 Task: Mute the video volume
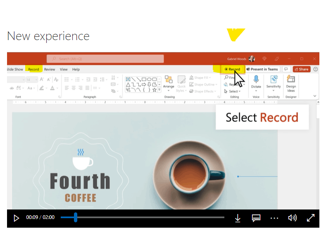(x=292, y=218)
